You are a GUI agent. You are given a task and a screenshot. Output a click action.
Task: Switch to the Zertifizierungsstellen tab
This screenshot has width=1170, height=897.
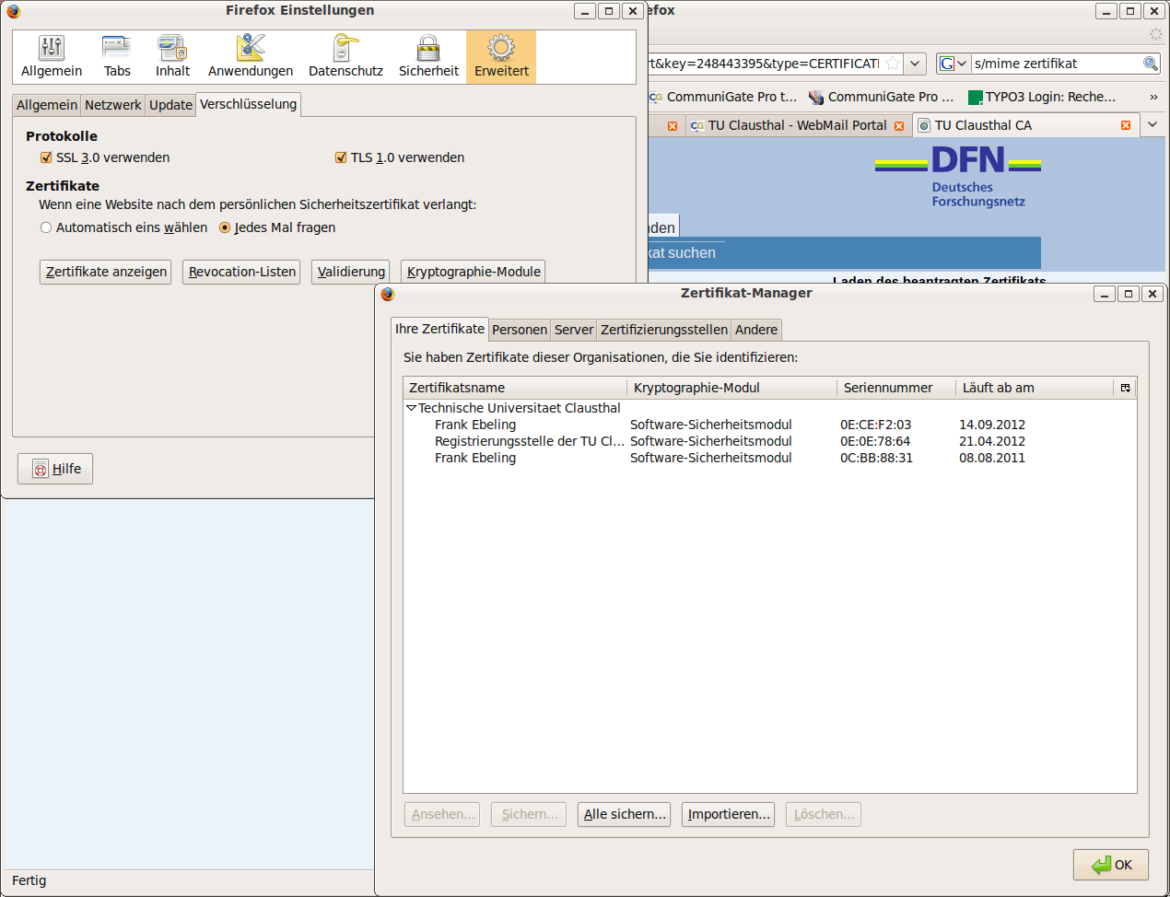click(x=663, y=330)
